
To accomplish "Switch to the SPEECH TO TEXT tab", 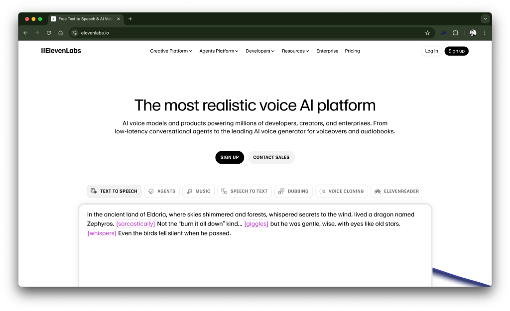I will pos(244,191).
